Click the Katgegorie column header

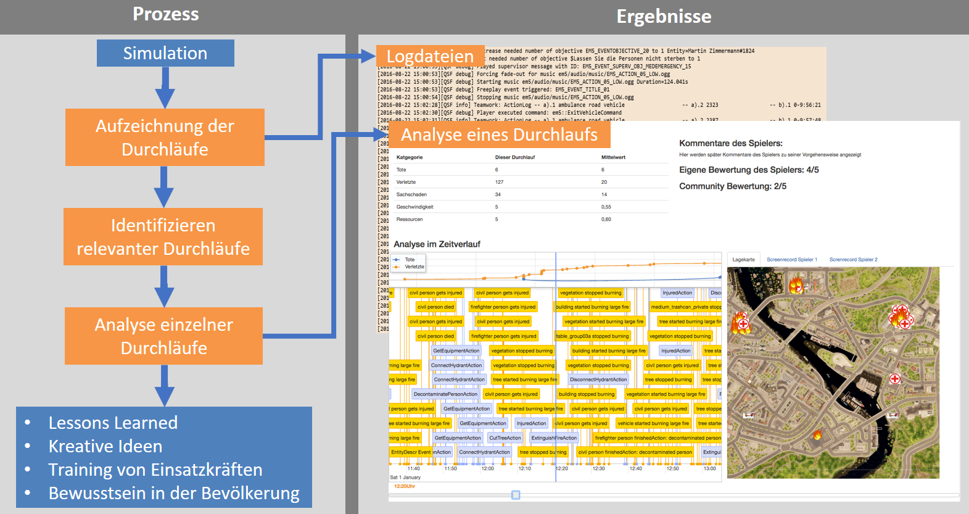point(410,157)
